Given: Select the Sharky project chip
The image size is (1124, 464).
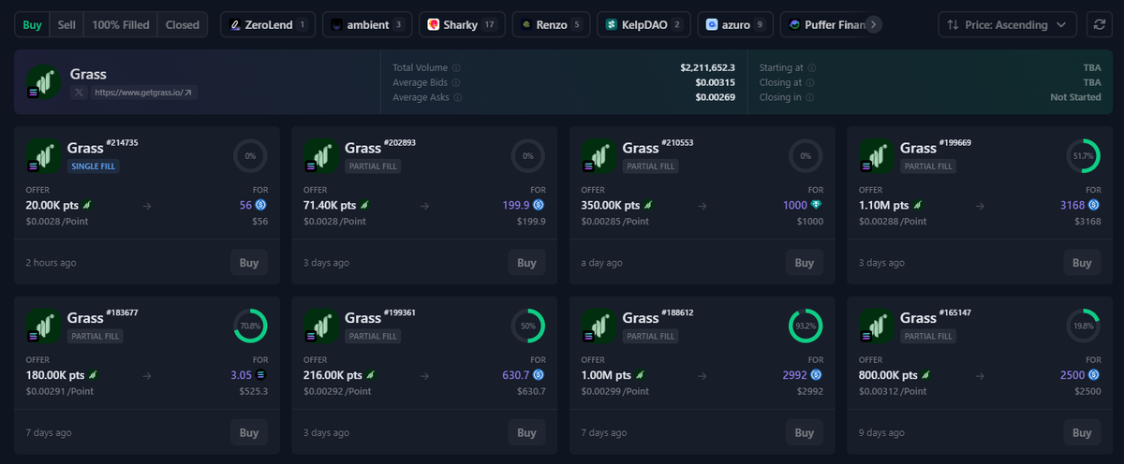Looking at the screenshot, I should [462, 25].
